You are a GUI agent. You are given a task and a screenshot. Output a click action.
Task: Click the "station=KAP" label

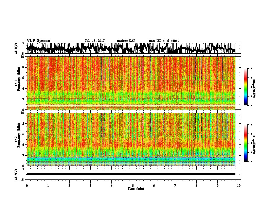pyautogui.click(x=126, y=41)
